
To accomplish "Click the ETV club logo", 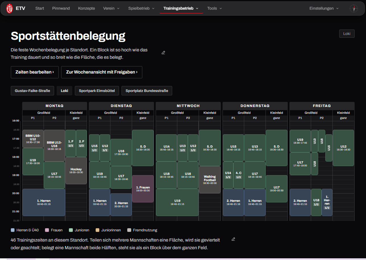I will (x=9, y=8).
